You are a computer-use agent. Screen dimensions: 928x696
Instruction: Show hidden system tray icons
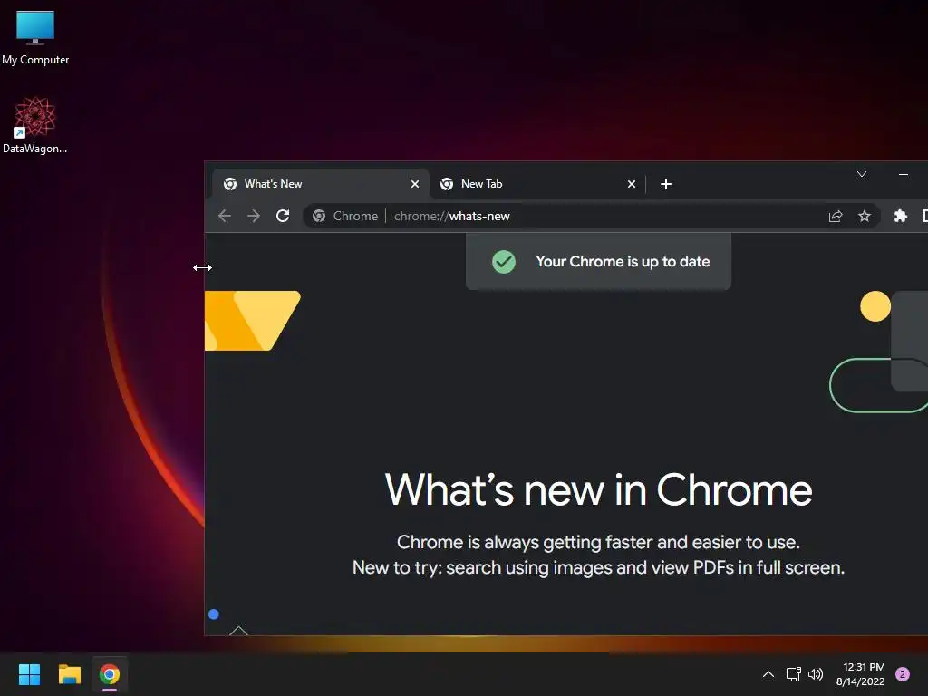tap(768, 674)
